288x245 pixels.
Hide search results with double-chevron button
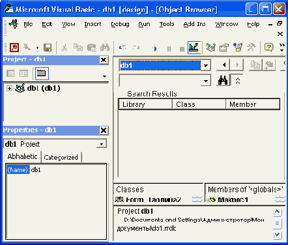pos(238,81)
